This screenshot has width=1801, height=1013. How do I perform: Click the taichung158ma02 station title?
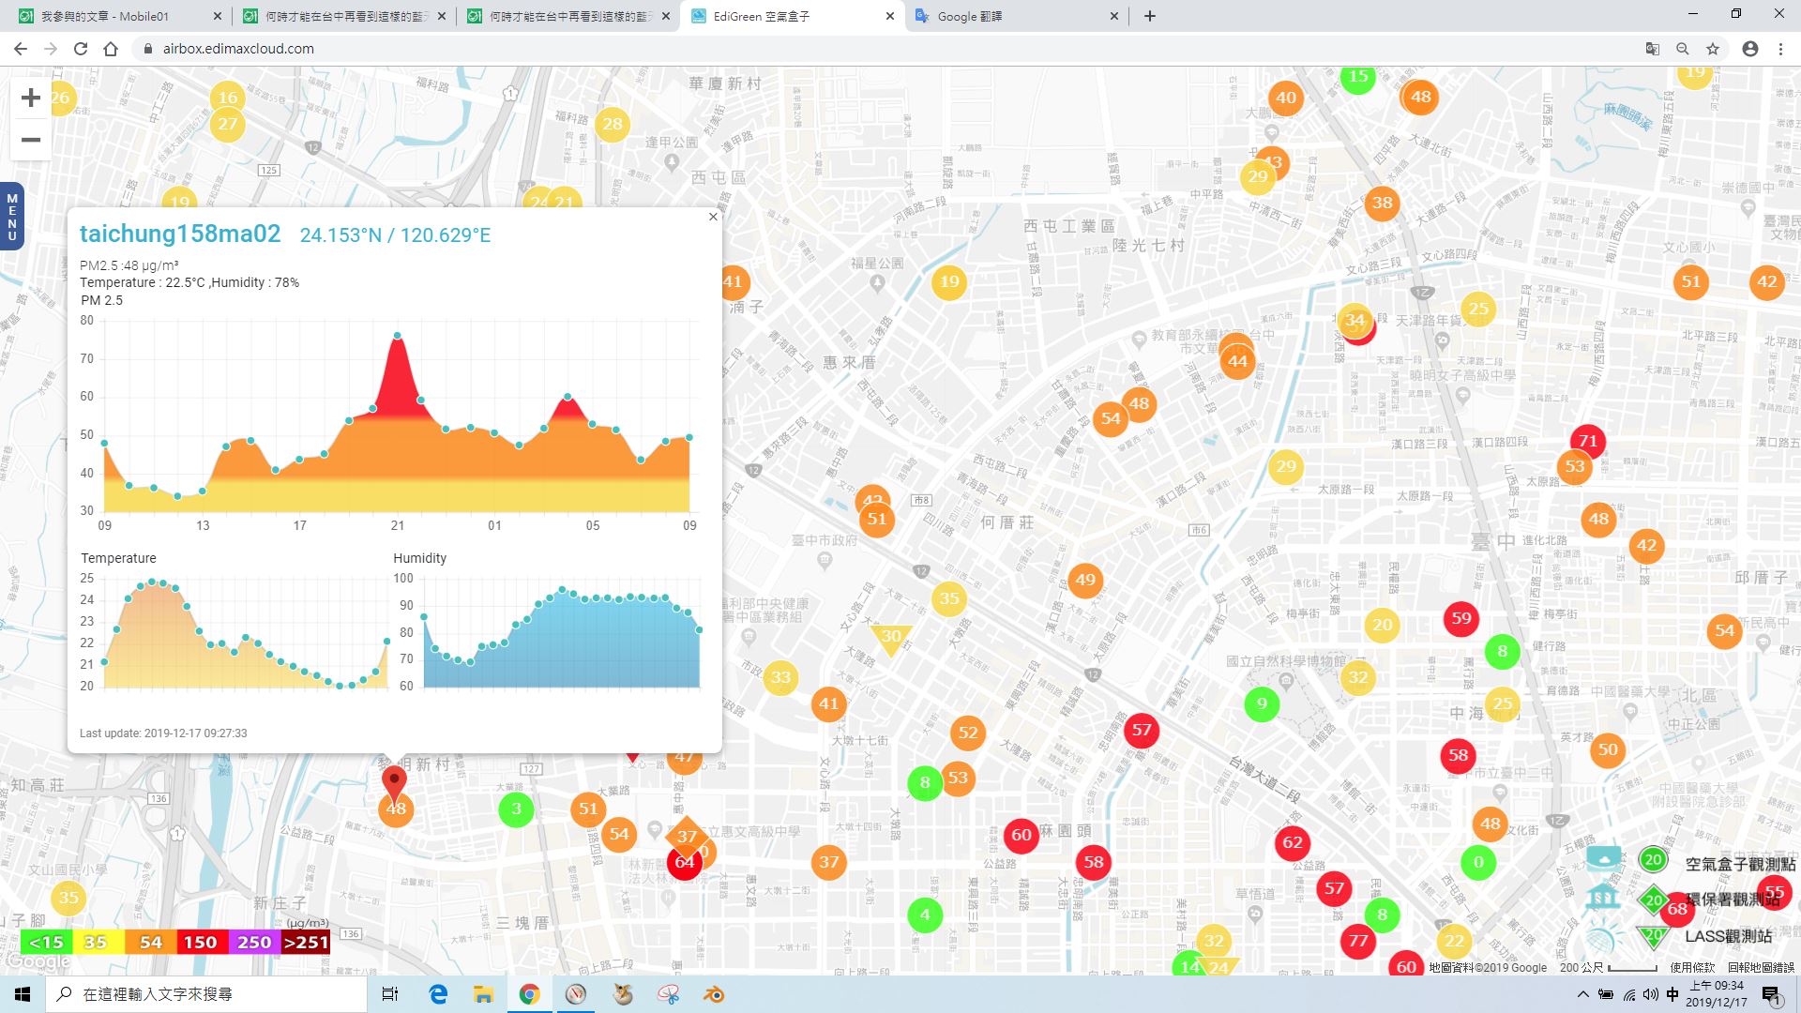[180, 234]
